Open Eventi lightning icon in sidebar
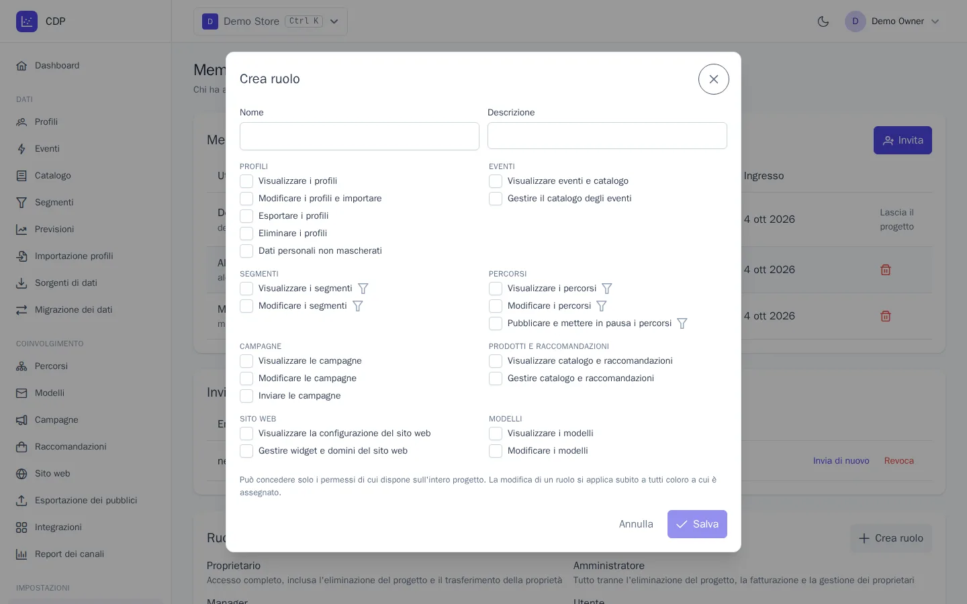Viewport: 967px width, 604px height. pos(21,149)
